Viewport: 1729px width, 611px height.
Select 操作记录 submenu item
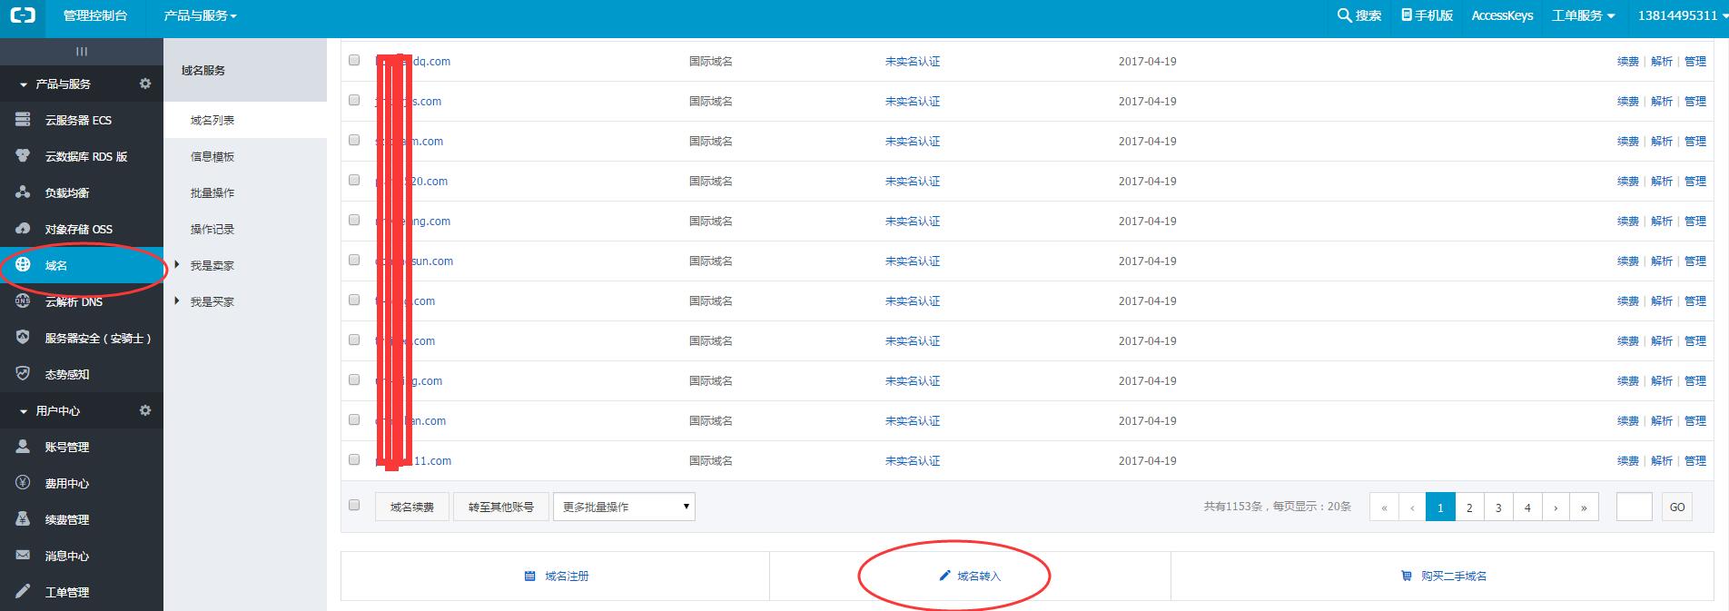tap(245, 229)
